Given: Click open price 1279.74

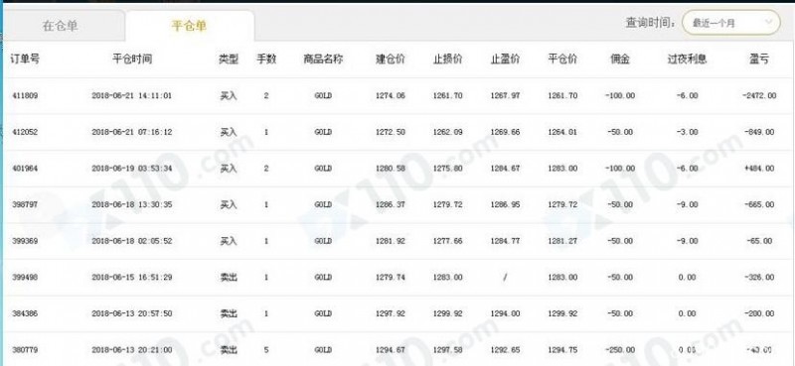Looking at the screenshot, I should pyautogui.click(x=391, y=278).
